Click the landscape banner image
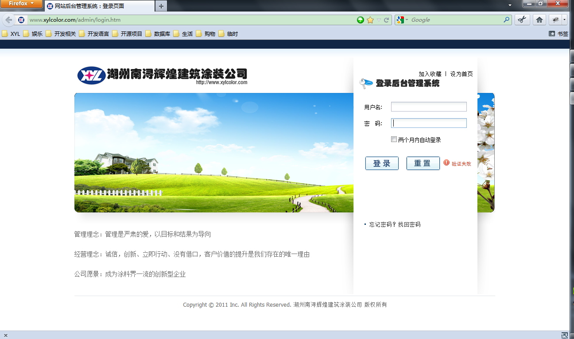 coord(214,153)
